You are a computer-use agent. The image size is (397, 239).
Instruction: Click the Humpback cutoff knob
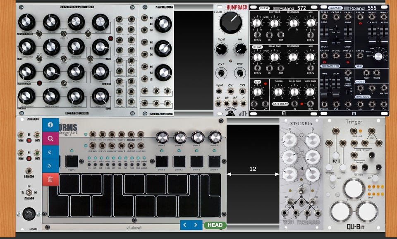(231, 23)
